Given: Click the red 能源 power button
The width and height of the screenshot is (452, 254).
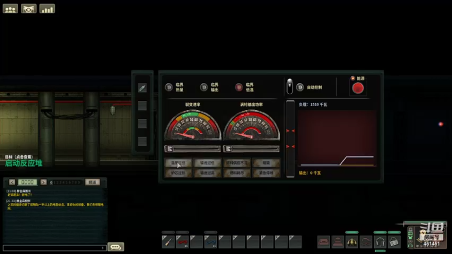Looking at the screenshot, I should (x=358, y=88).
